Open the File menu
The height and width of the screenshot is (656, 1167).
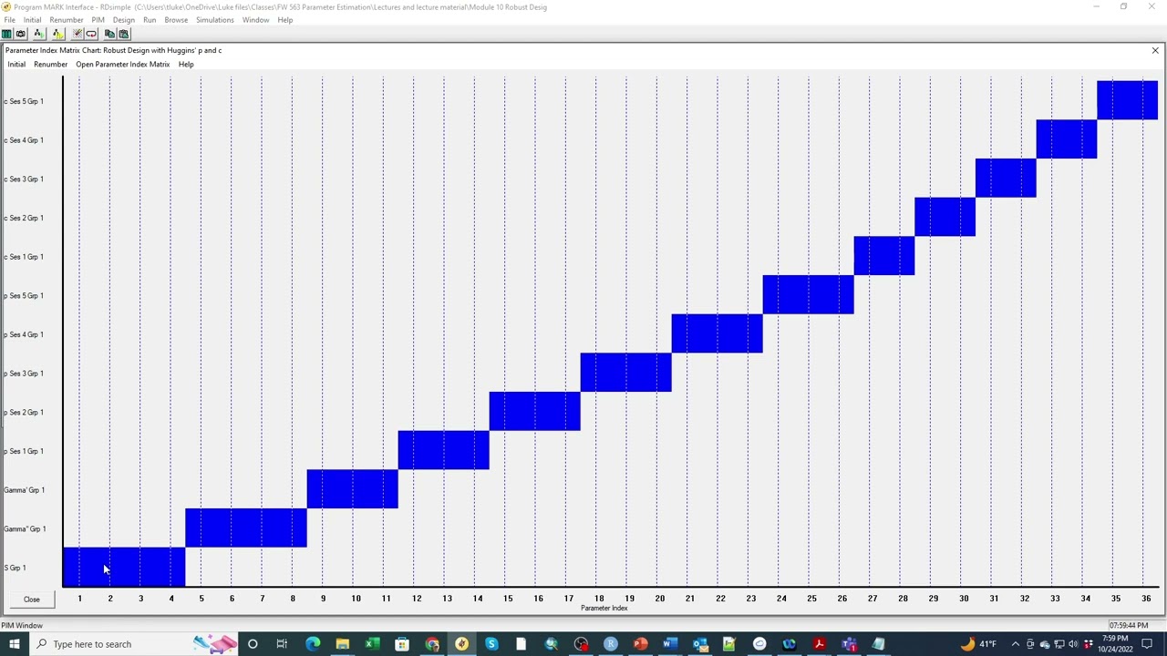(9, 20)
